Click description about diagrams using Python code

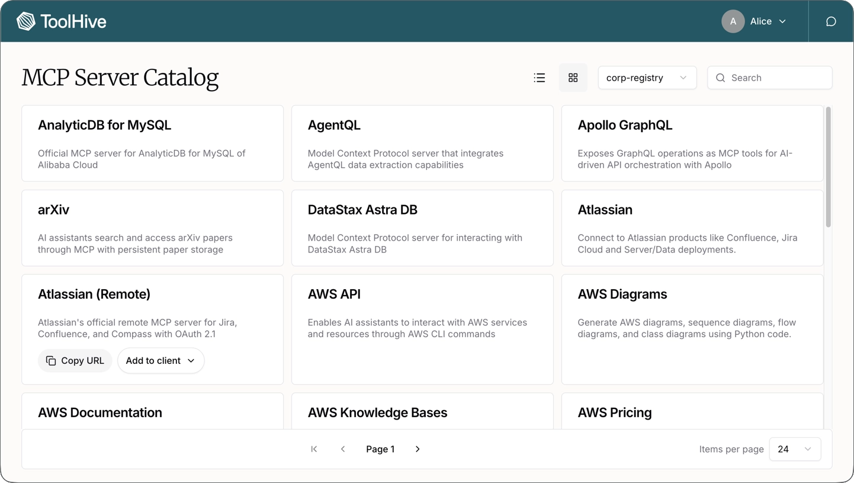686,328
